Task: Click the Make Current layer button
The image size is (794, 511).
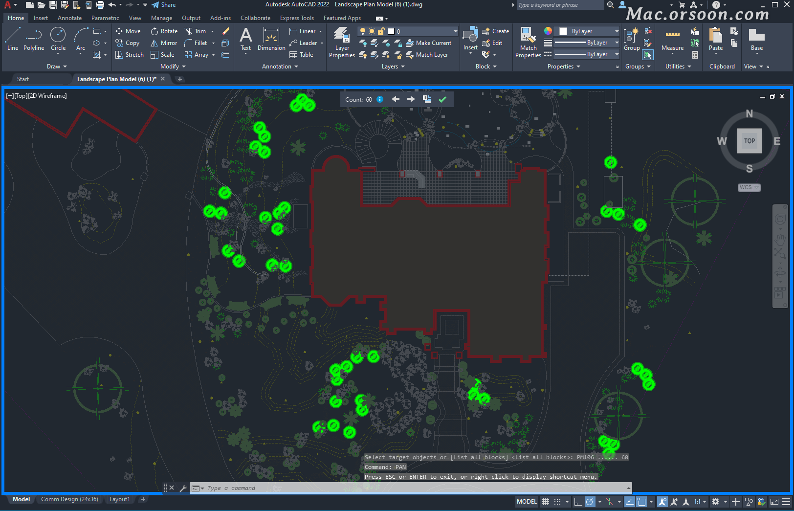Action: pyautogui.click(x=429, y=43)
